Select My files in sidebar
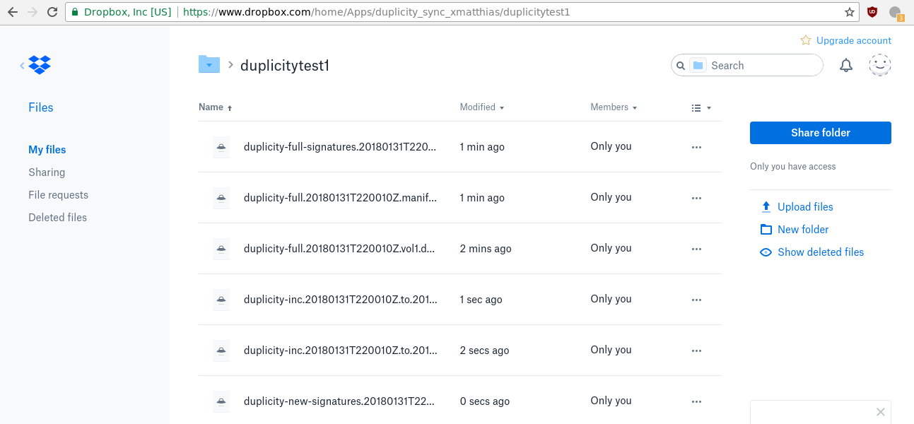This screenshot has height=424, width=914. point(47,150)
